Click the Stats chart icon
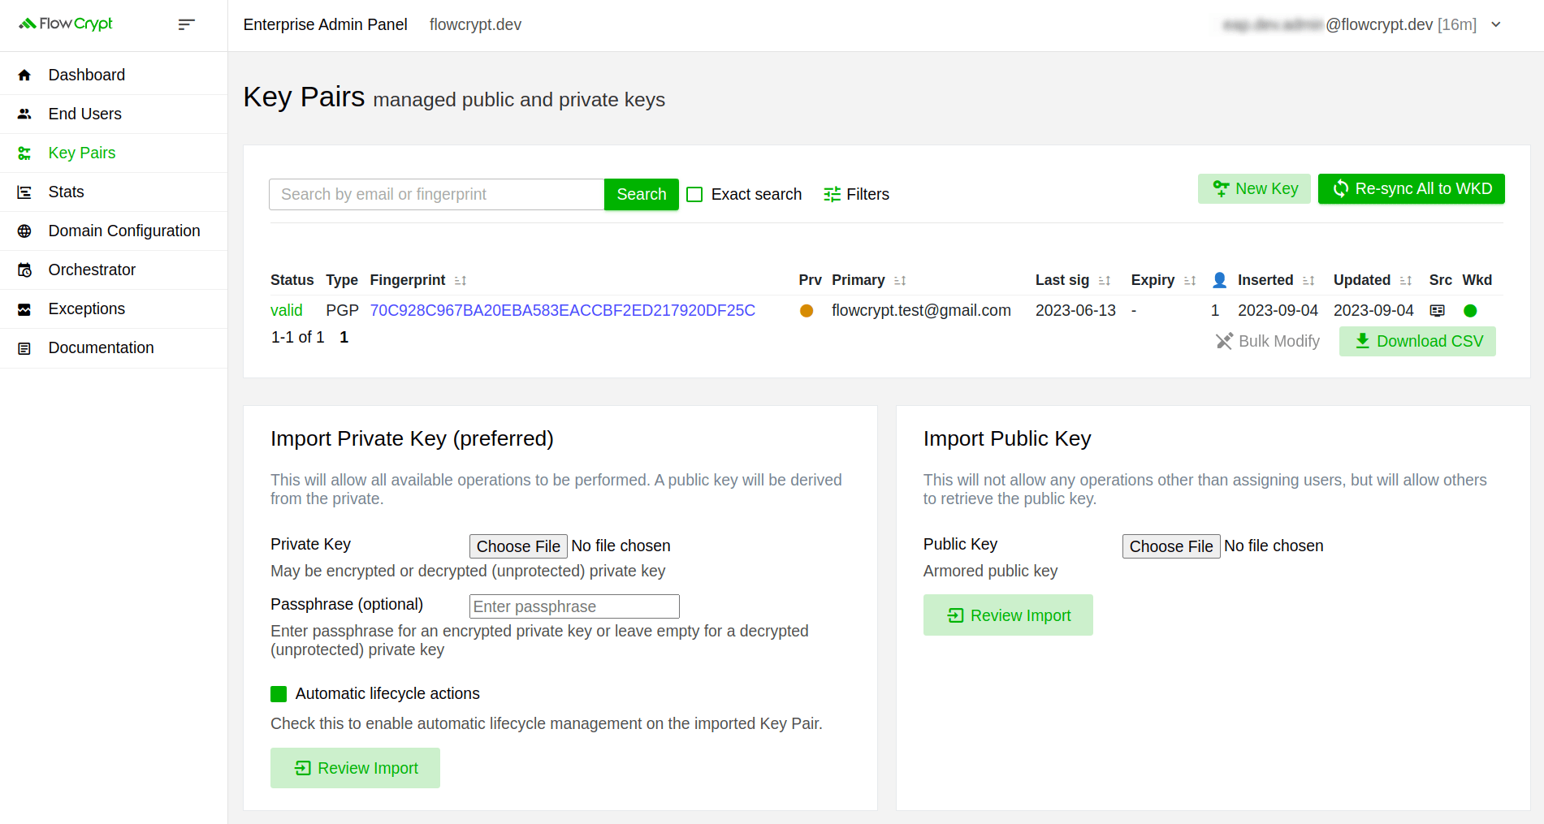1544x824 pixels. point(24,192)
